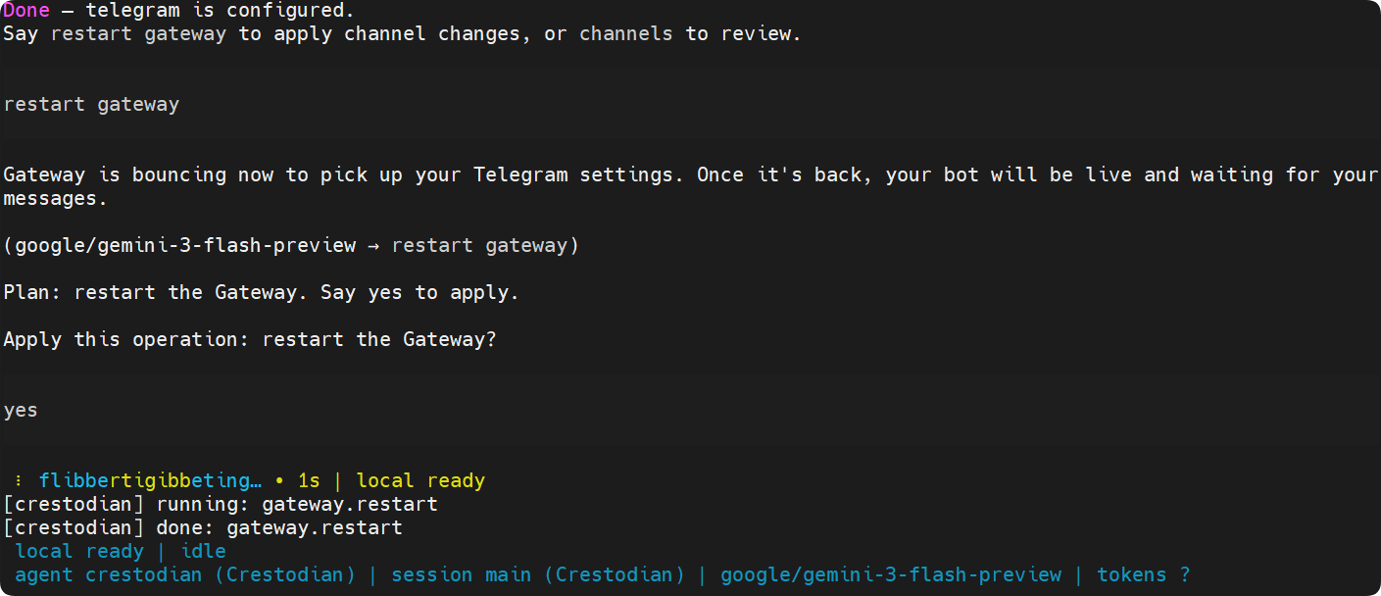Click the "agent crestodian (Crestodian)" footer segment
The height and width of the screenshot is (596, 1381).
coord(185,575)
